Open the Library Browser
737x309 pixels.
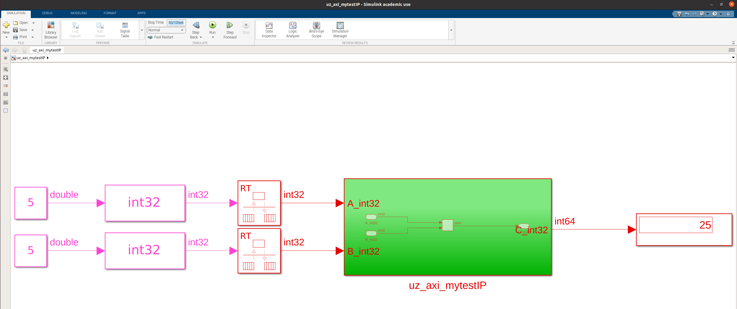tap(51, 30)
